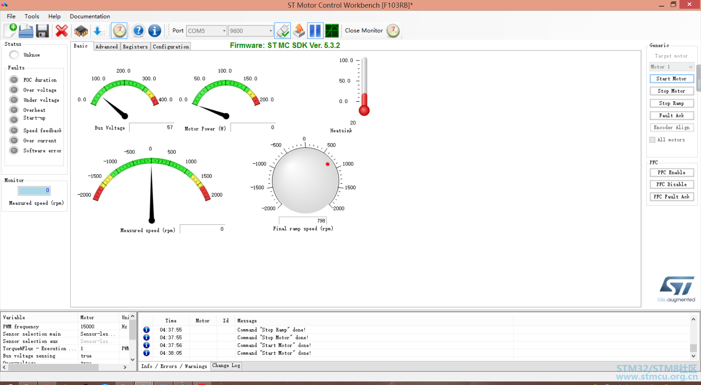Click the gauge monitor icon in toolbar
Image resolution: width=701 pixels, height=385 pixels.
(x=119, y=31)
